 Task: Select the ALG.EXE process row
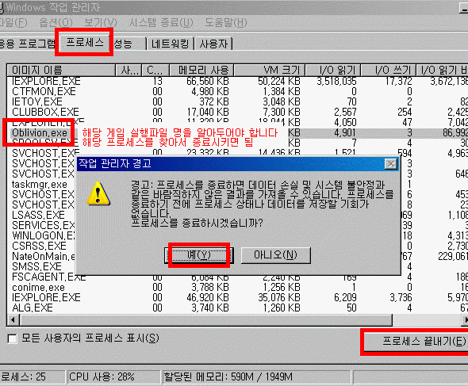click(x=237, y=308)
